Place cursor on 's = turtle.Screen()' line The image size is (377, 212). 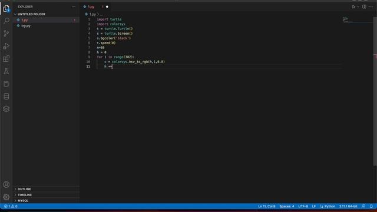pyautogui.click(x=115, y=34)
